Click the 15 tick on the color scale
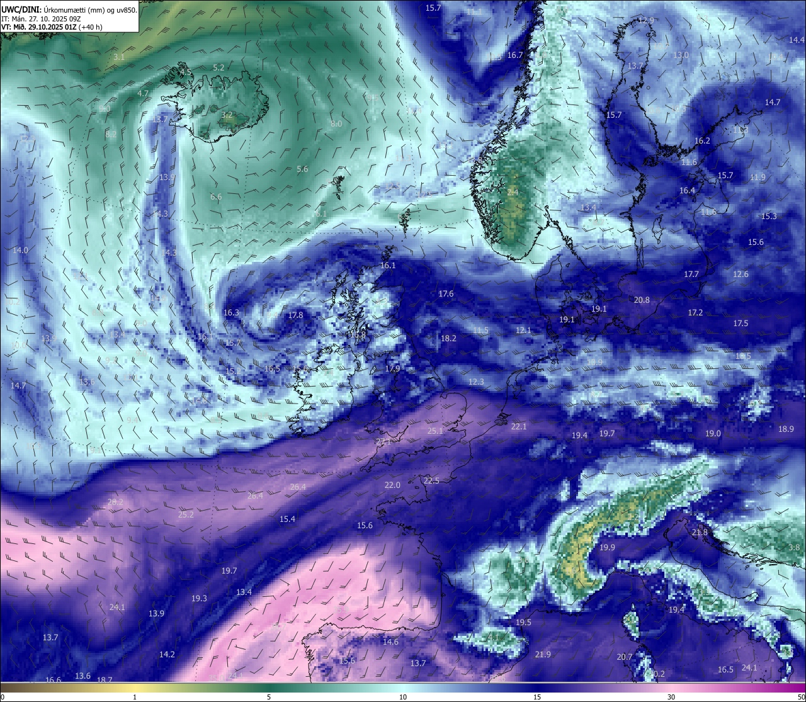 coord(537,697)
